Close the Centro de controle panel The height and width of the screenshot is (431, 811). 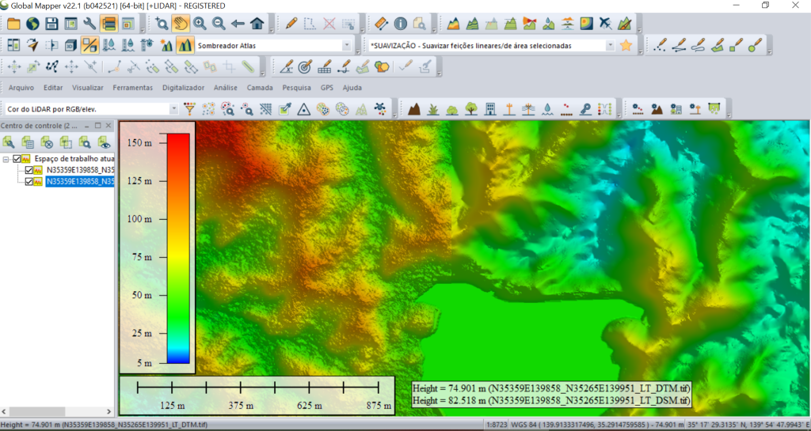point(109,126)
